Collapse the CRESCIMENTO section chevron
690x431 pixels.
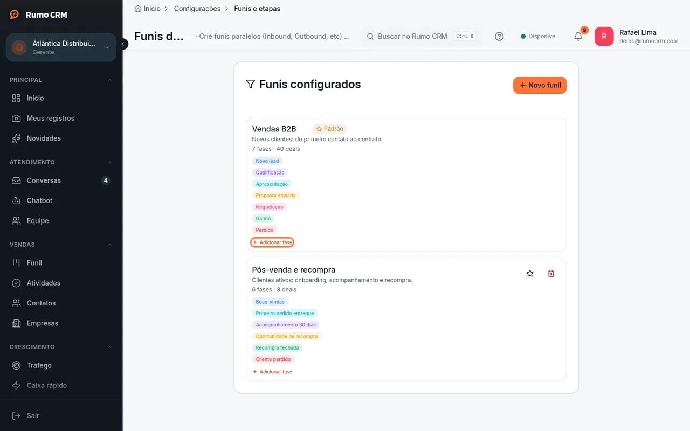coord(110,347)
